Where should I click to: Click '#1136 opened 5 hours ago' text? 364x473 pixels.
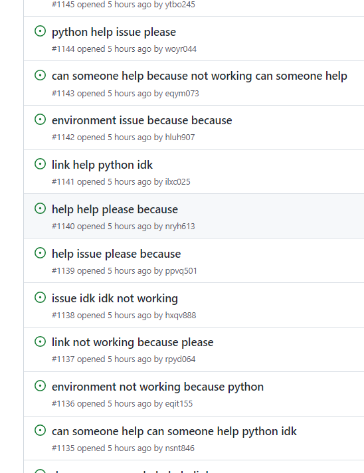point(102,404)
